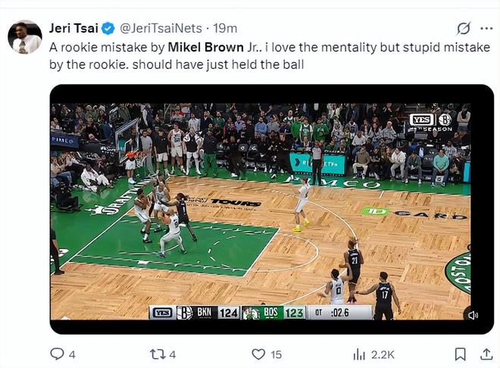The image size is (500, 368).
Task: Click the Grok slashed circle icon
Action: (x=464, y=28)
